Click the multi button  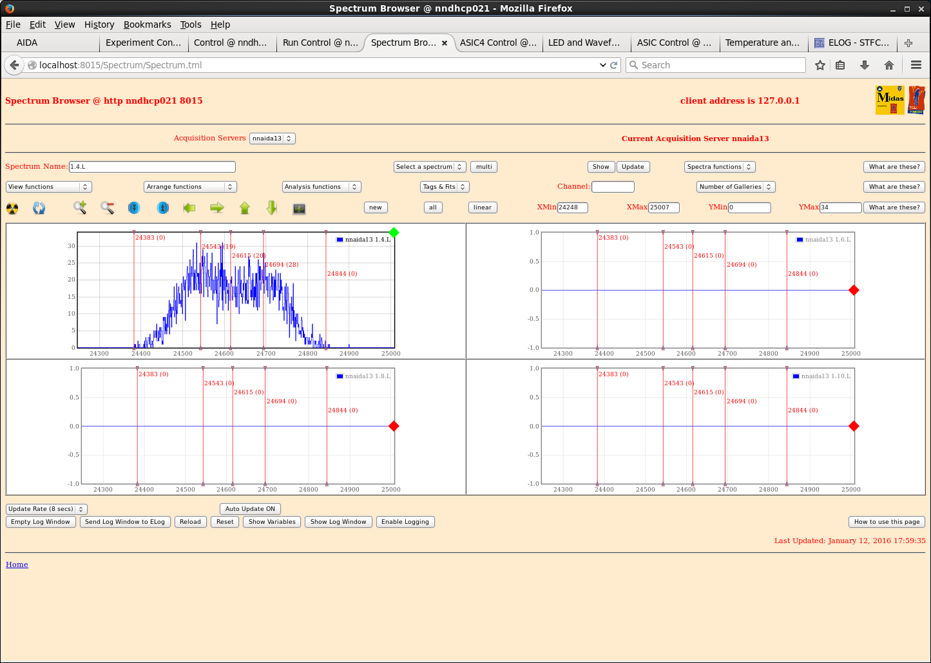[484, 167]
